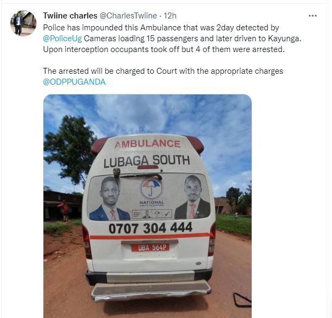Click the phone number 0707 304 444
The image size is (332, 318).
click(x=151, y=228)
